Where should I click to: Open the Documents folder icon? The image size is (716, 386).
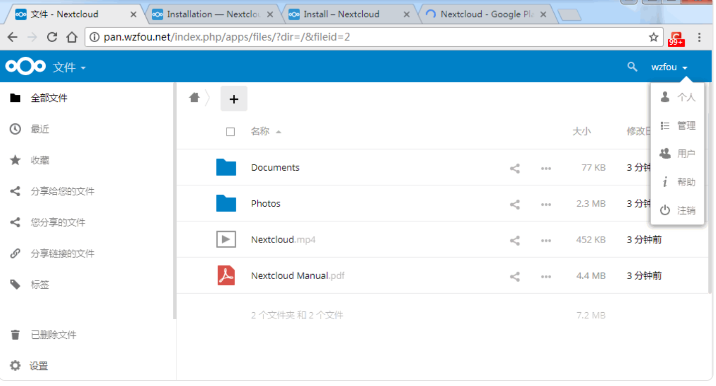pos(226,167)
